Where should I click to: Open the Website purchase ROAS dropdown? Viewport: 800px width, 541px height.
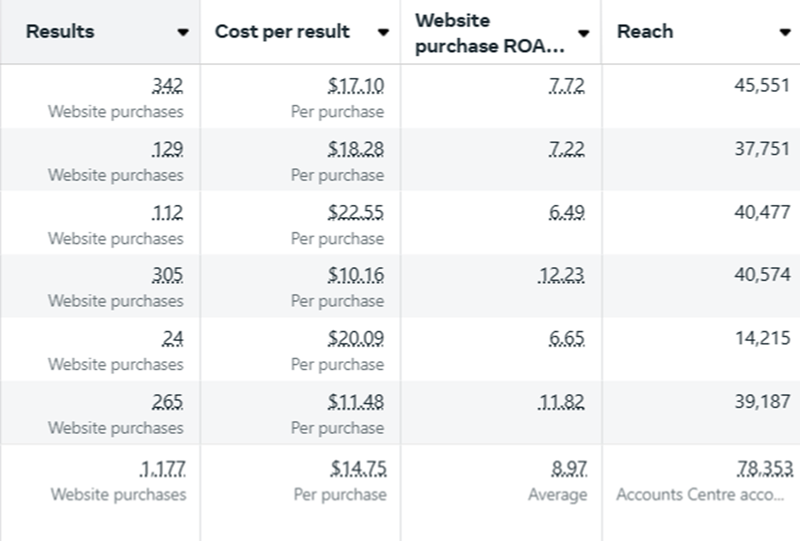pos(584,32)
